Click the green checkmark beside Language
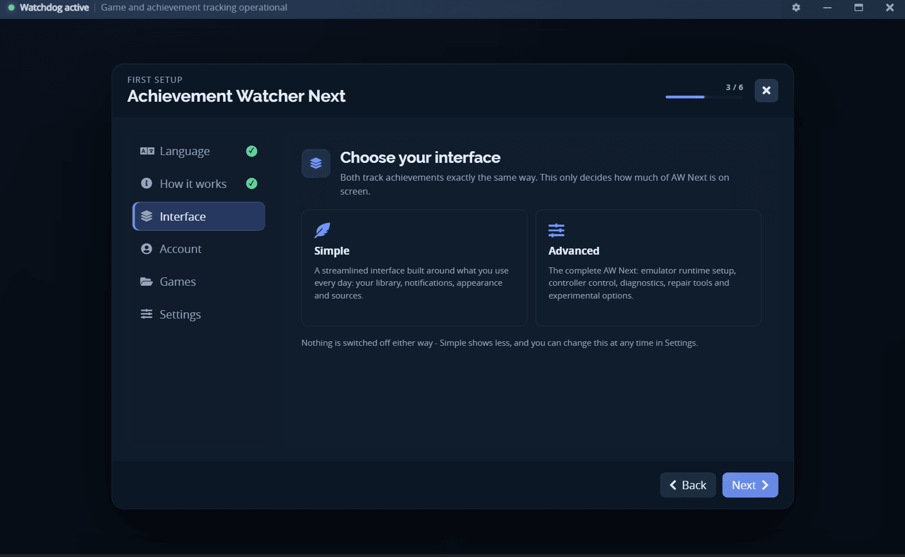 coord(251,151)
